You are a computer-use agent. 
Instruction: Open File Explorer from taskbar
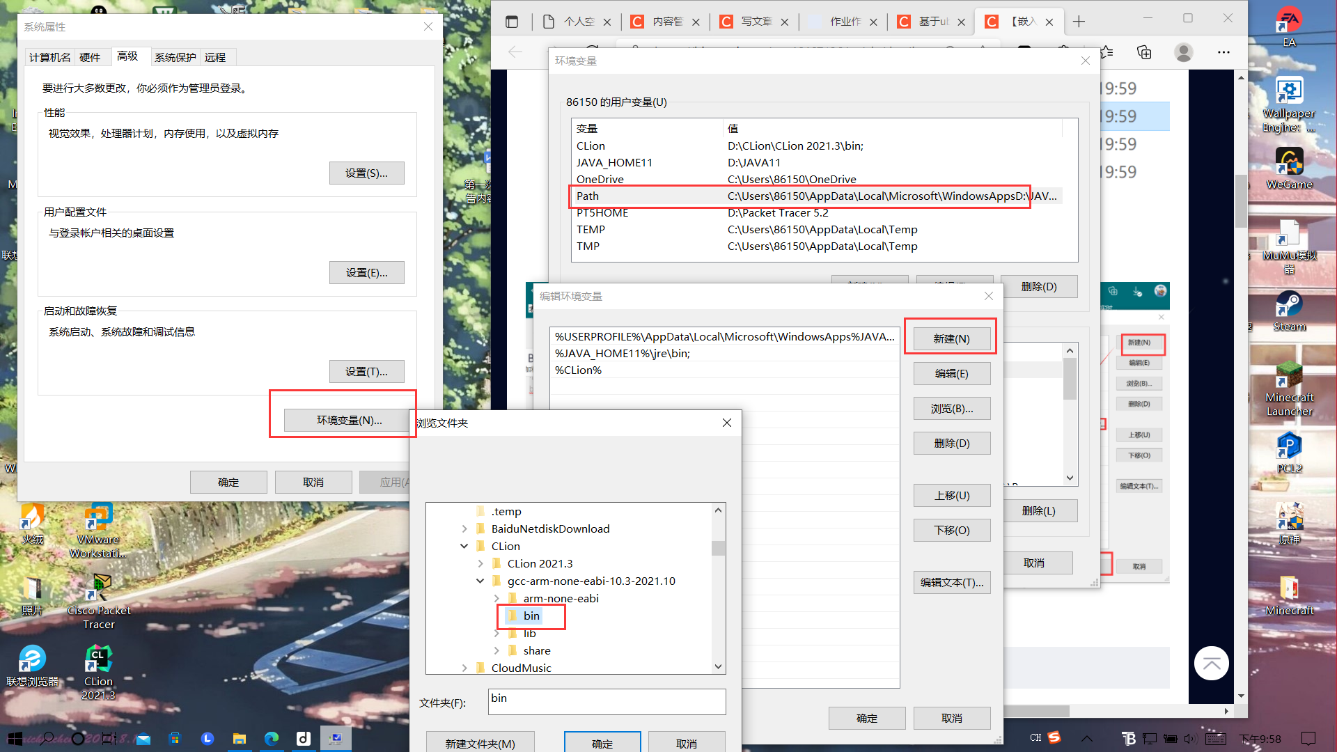[239, 739]
